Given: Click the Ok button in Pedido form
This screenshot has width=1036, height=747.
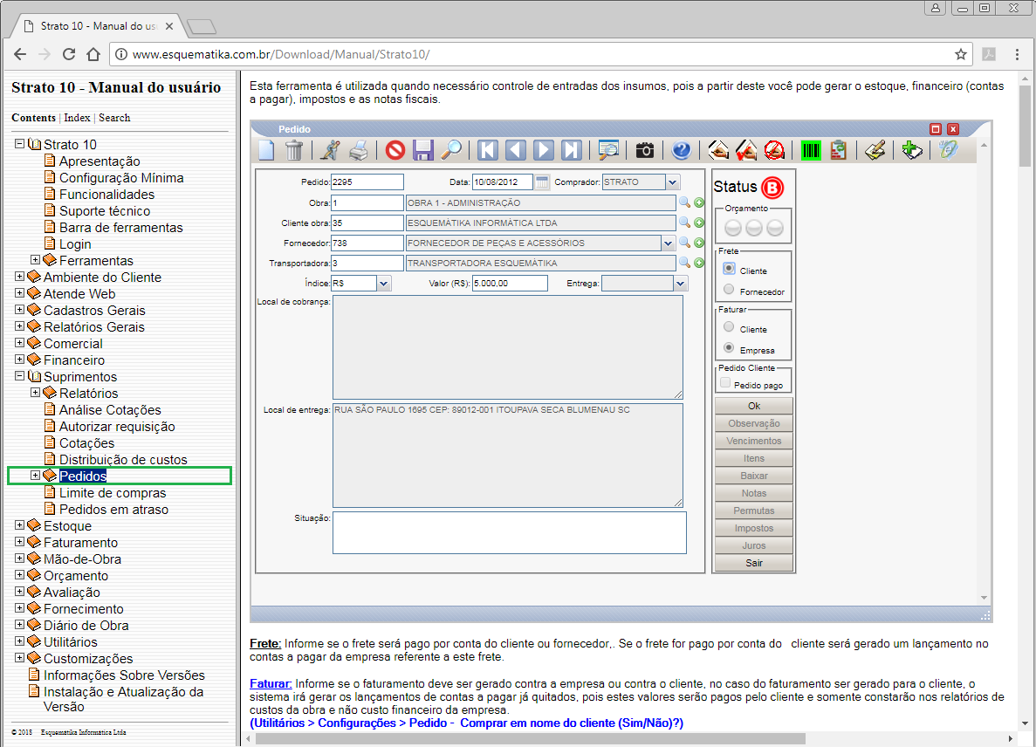Looking at the screenshot, I should tap(754, 406).
